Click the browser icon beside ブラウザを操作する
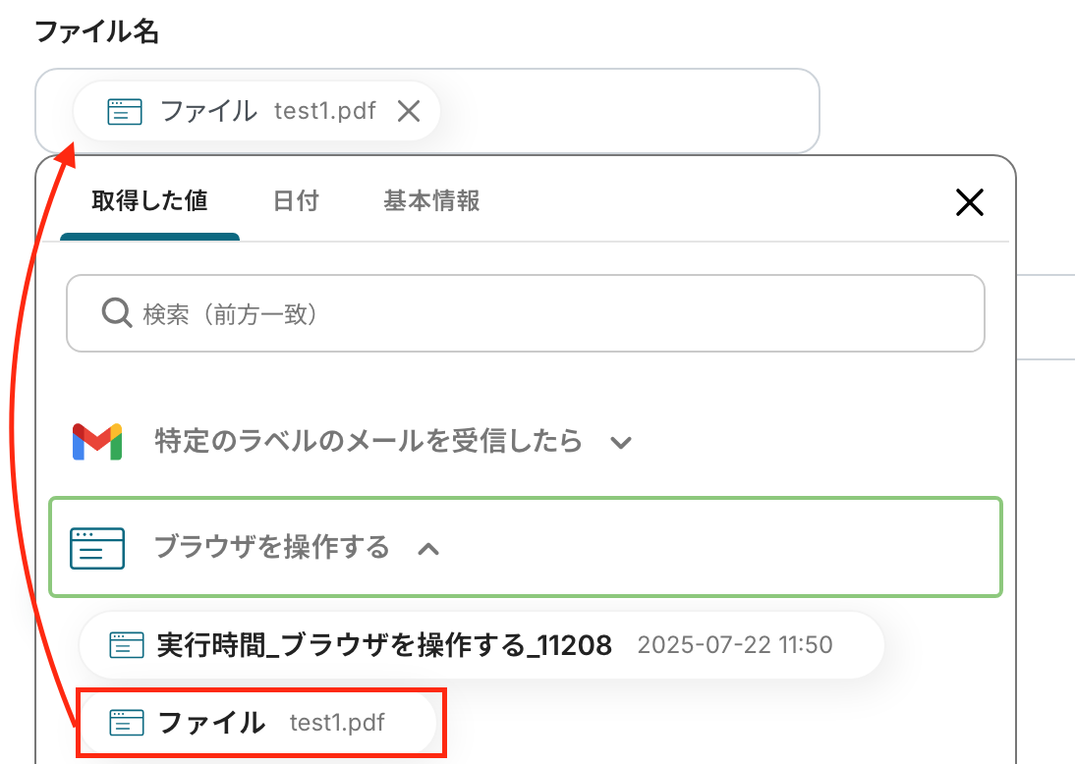Viewport: 1075px width, 764px height. point(97,548)
